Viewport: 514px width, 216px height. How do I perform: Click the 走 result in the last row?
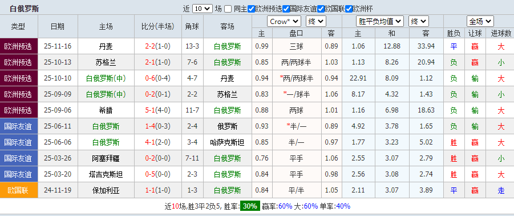click(501, 190)
